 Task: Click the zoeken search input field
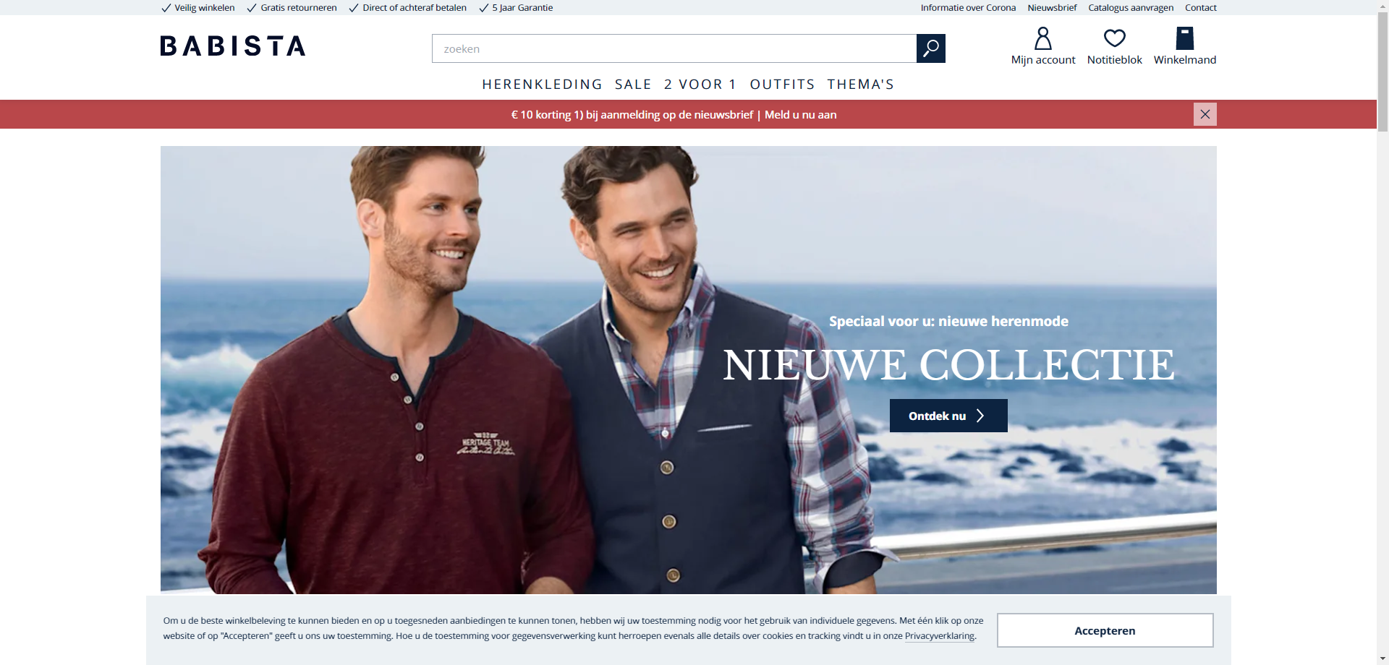674,48
